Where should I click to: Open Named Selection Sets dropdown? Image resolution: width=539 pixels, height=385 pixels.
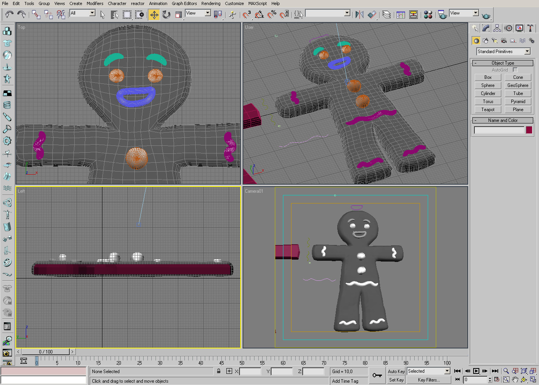pos(328,13)
